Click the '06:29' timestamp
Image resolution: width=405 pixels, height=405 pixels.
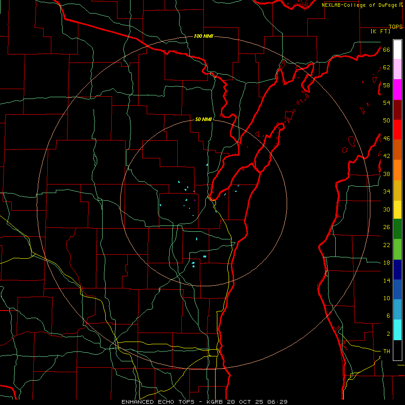coord(277,402)
